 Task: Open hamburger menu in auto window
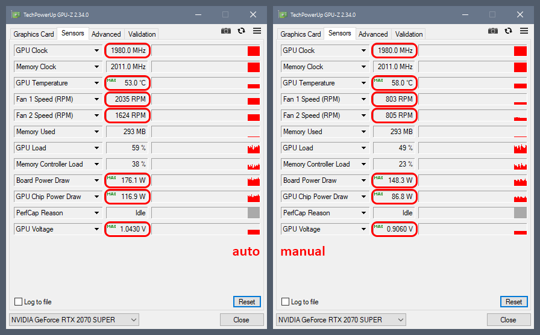click(x=257, y=31)
